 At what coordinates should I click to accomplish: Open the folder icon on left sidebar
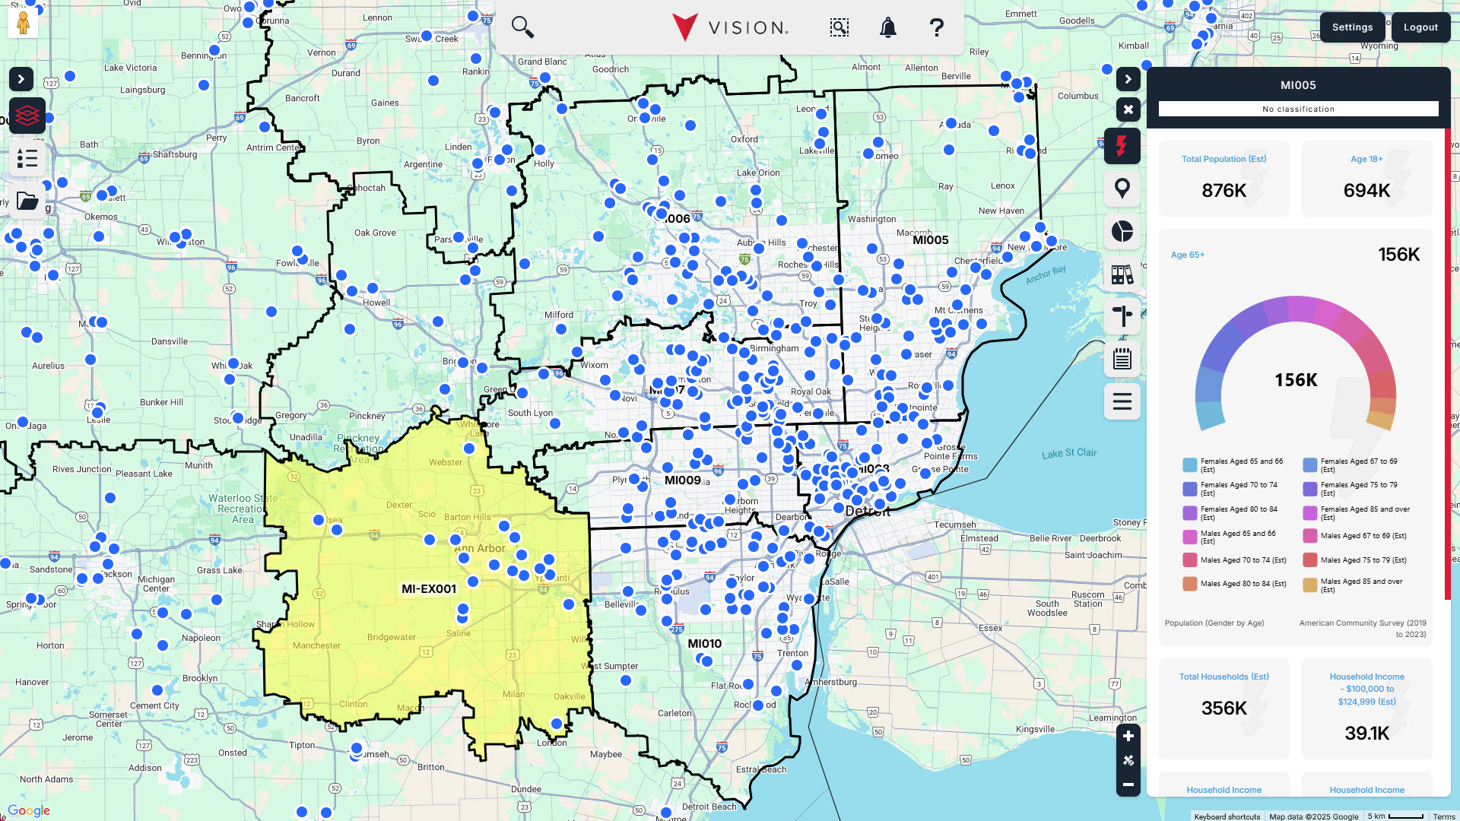(27, 201)
